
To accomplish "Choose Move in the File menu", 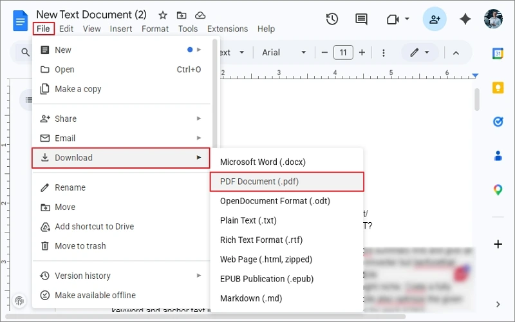I will click(121, 207).
